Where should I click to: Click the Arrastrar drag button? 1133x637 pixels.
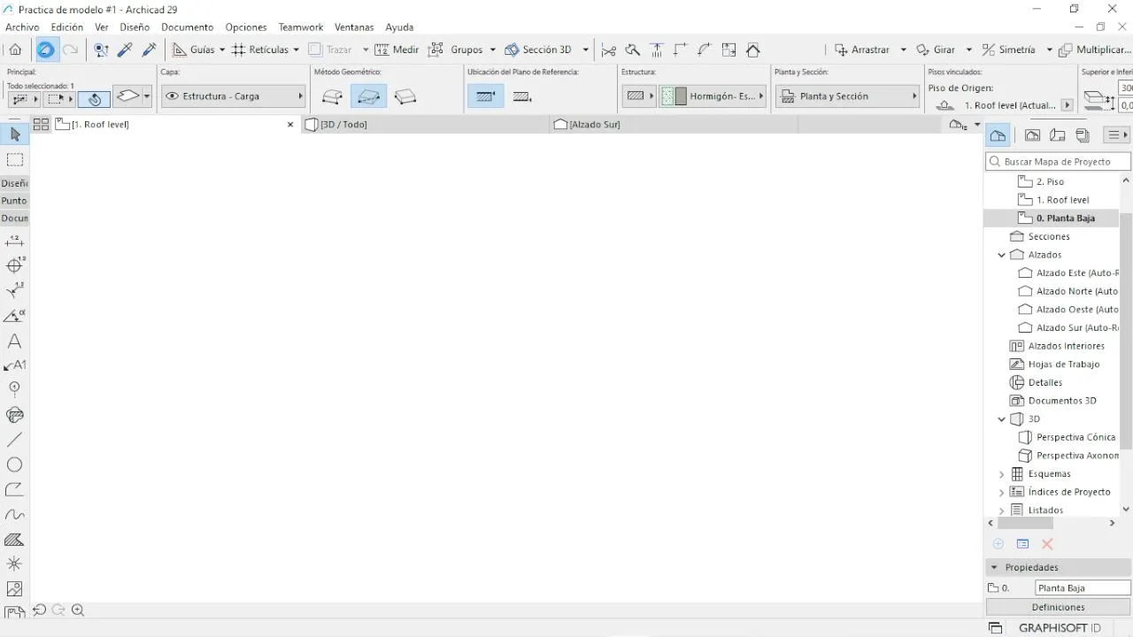click(x=862, y=50)
